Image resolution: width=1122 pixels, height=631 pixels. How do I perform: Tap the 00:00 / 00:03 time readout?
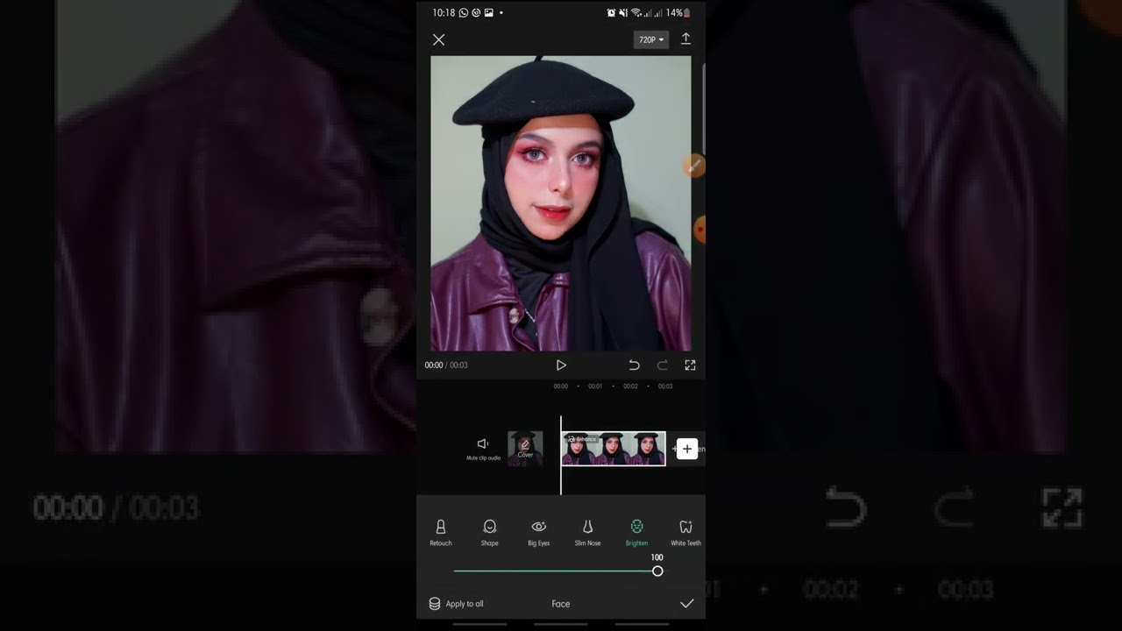(446, 365)
